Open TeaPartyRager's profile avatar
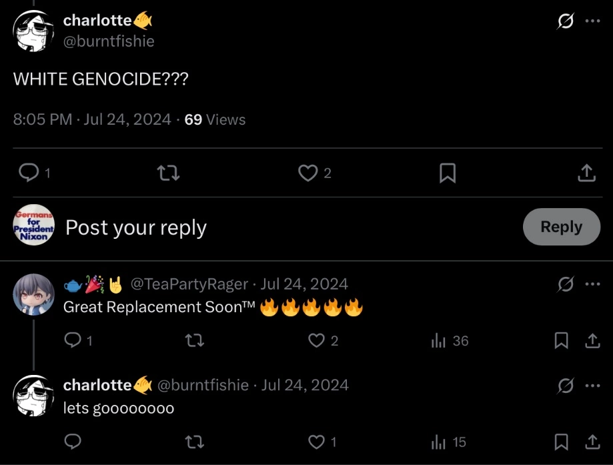 [x=33, y=294]
